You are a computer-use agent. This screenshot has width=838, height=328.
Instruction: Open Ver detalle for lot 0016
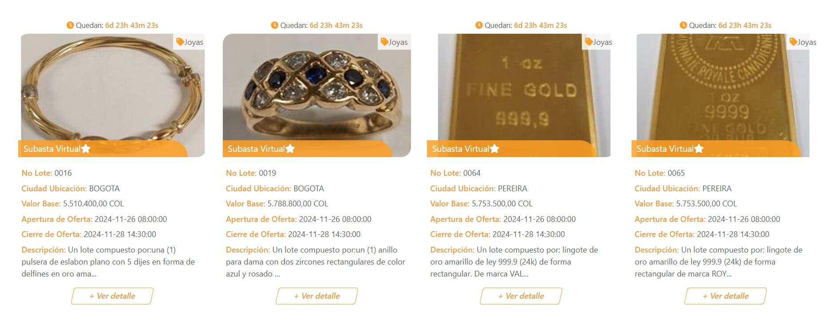pyautogui.click(x=112, y=296)
